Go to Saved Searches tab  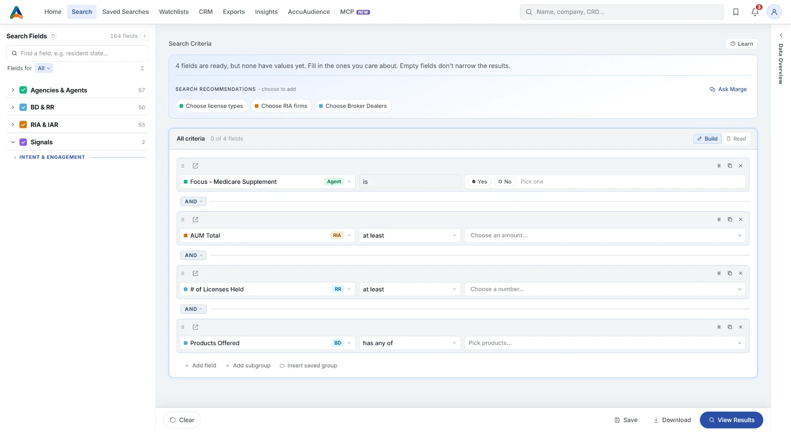point(125,12)
